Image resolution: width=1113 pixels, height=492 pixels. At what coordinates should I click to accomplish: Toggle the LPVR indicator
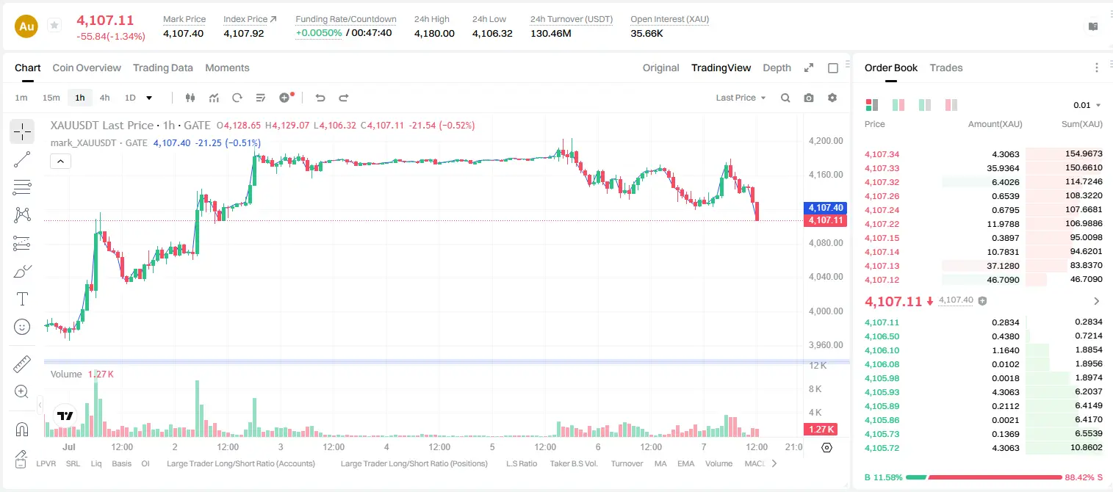point(46,463)
